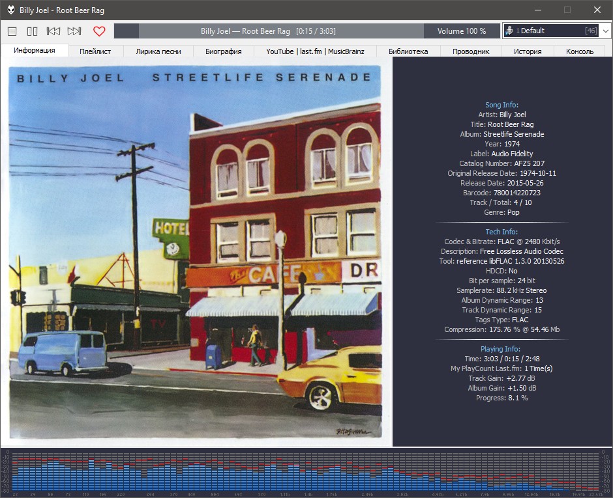
Task: Pause the current track
Action: click(32, 31)
